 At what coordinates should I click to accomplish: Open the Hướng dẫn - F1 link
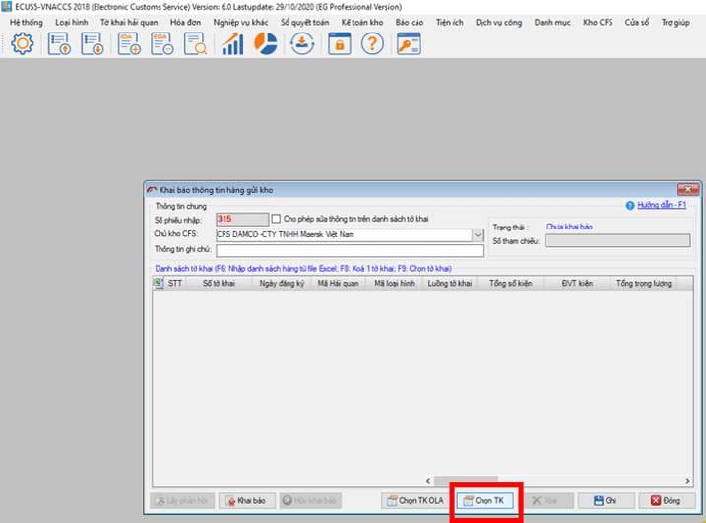[x=662, y=205]
